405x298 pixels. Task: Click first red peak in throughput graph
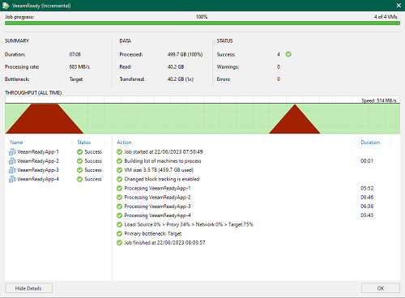coord(45,119)
